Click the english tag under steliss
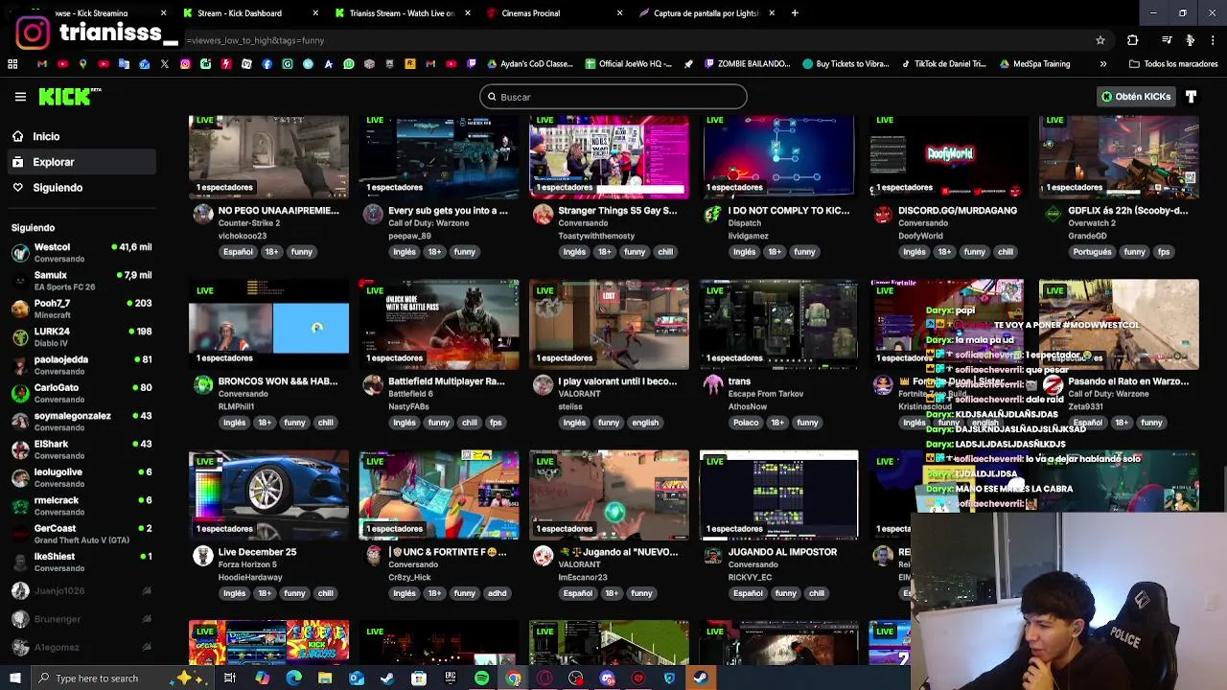The width and height of the screenshot is (1227, 690). pos(645,423)
